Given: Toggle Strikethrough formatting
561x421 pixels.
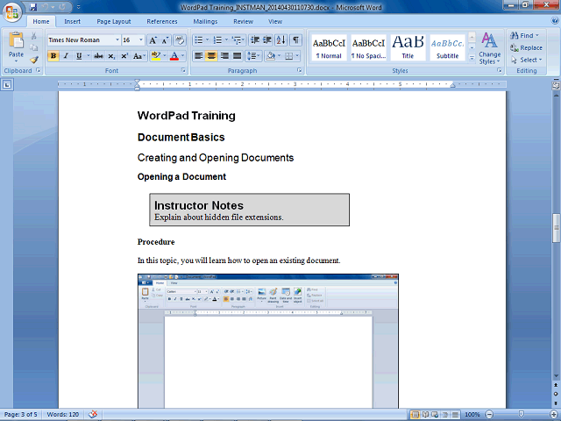Looking at the screenshot, I should pyautogui.click(x=98, y=56).
